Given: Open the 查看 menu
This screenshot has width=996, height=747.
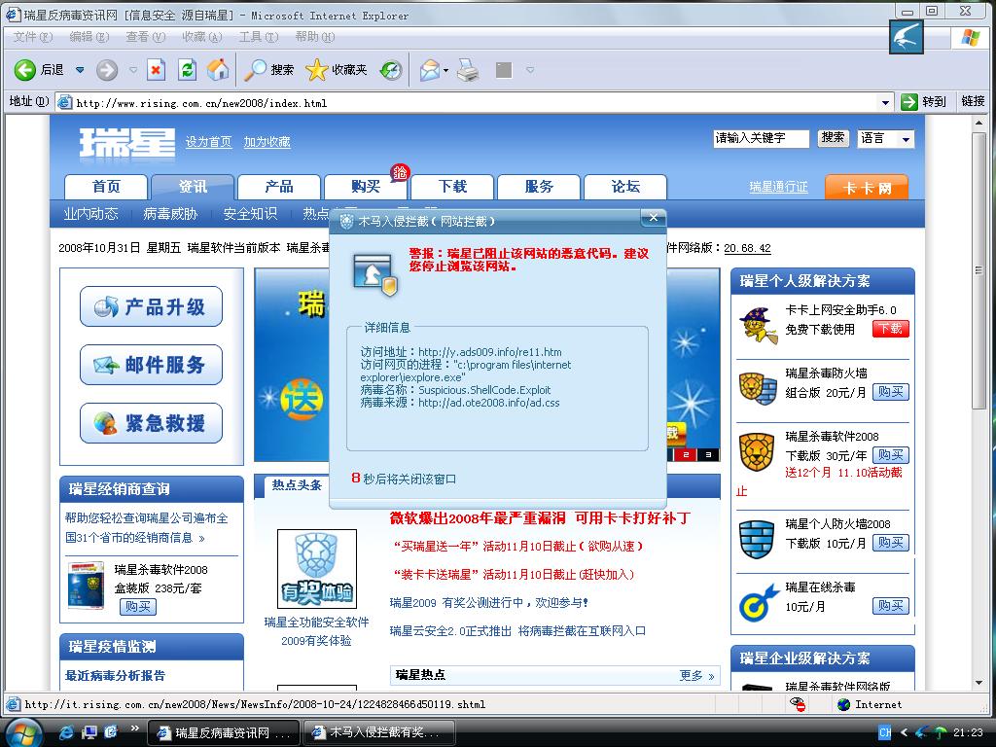Looking at the screenshot, I should (146, 37).
